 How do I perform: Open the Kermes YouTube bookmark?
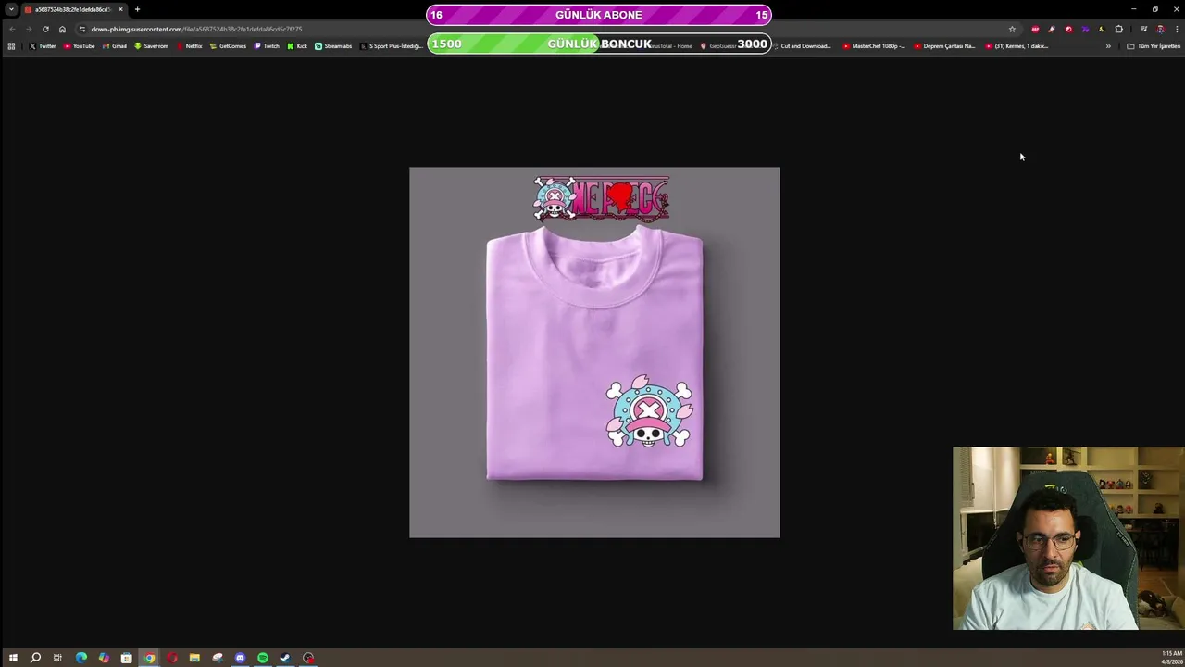1017,45
